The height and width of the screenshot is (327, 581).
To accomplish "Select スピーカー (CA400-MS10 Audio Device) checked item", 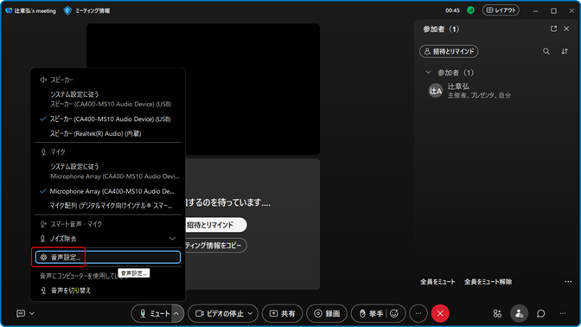I will (108, 119).
